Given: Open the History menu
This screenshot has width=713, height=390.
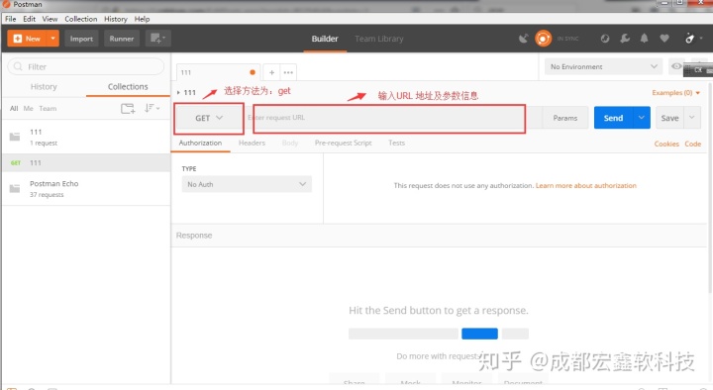Looking at the screenshot, I should (x=116, y=19).
